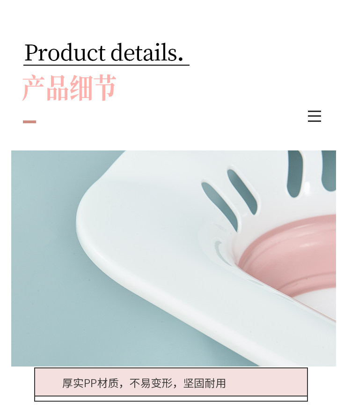The width and height of the screenshot is (351, 419).
Task: Click the empty right side of pink caption box
Action: [x=267, y=382]
